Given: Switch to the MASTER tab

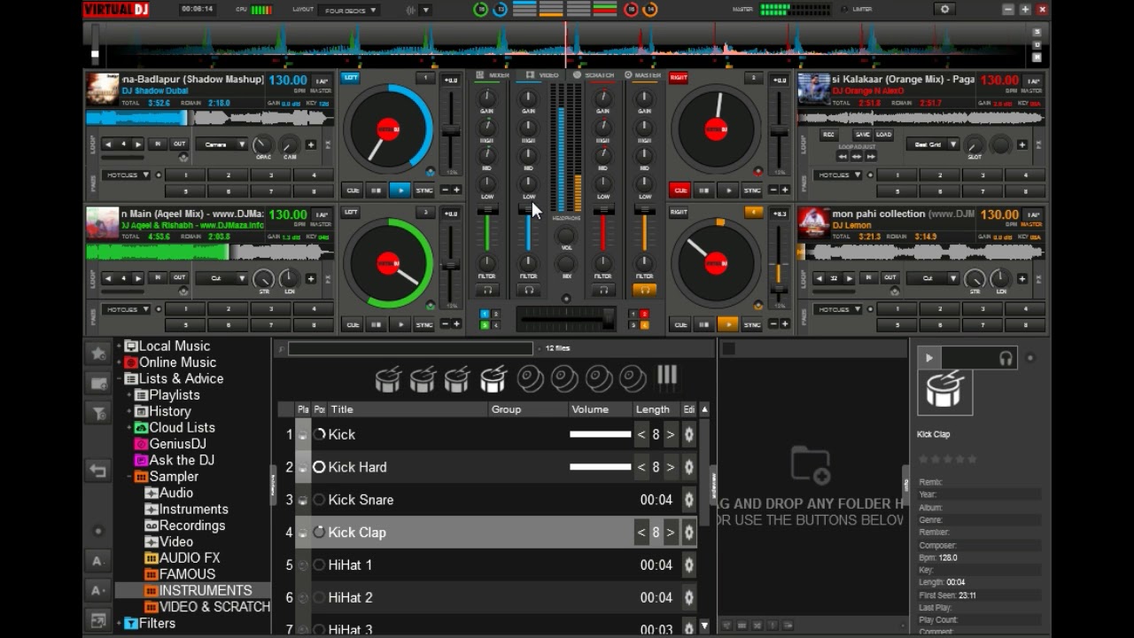Looking at the screenshot, I should (x=642, y=75).
